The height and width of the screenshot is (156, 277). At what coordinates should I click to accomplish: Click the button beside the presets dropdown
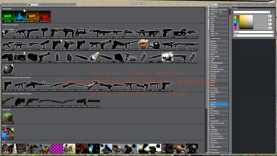pyautogui.click(x=273, y=12)
